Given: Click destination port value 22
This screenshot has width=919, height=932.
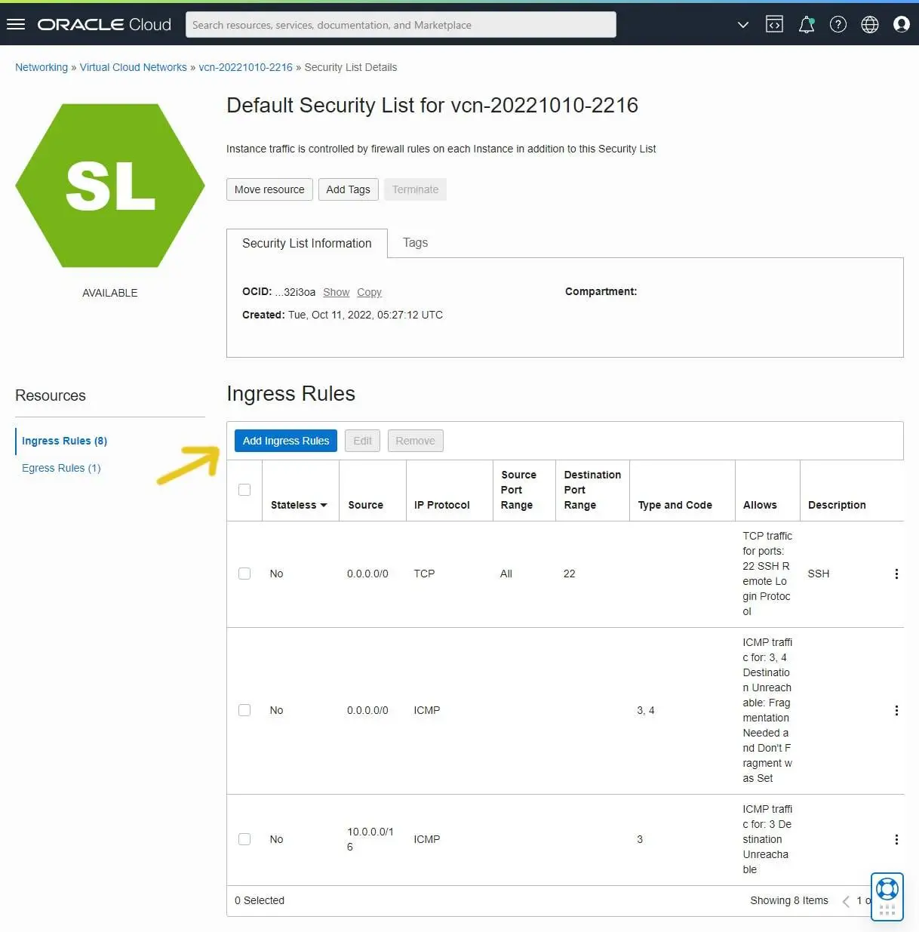Looking at the screenshot, I should coord(569,574).
